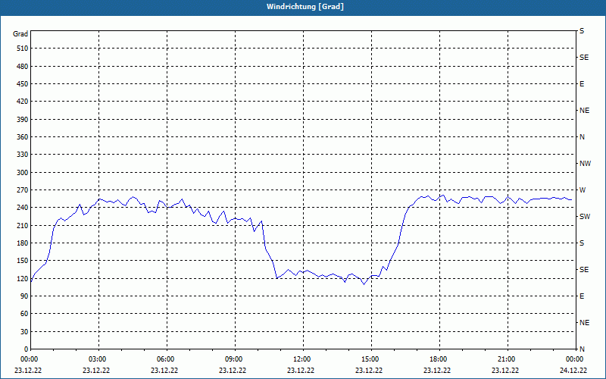Click the 09:00 time label
606x379 pixels.
tap(233, 359)
